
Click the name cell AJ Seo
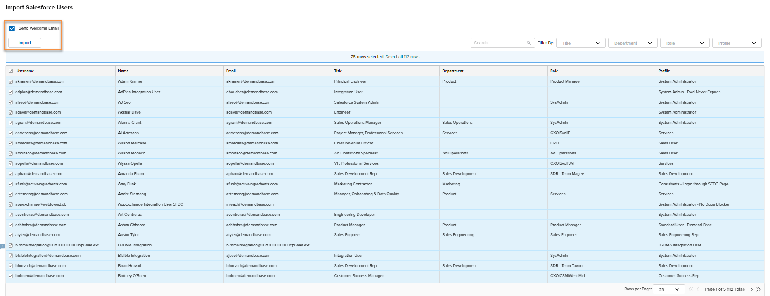124,102
